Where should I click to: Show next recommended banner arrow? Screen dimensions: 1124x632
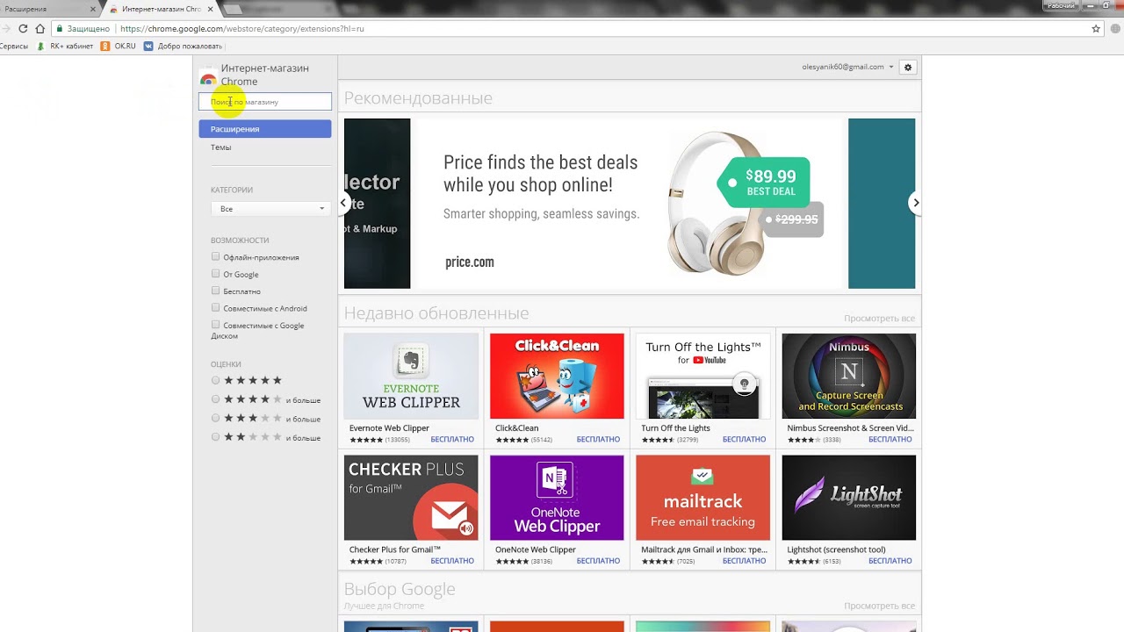pyautogui.click(x=915, y=203)
